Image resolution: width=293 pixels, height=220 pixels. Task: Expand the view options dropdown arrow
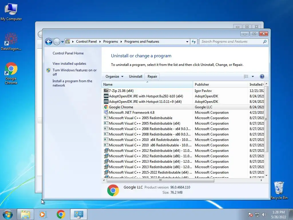[x=253, y=76]
